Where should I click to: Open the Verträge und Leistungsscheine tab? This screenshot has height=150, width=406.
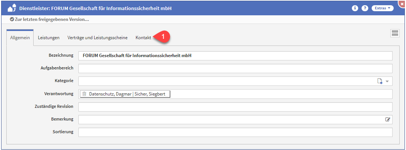97,38
